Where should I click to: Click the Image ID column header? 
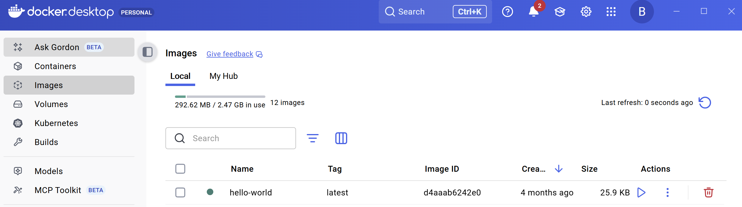[442, 169]
